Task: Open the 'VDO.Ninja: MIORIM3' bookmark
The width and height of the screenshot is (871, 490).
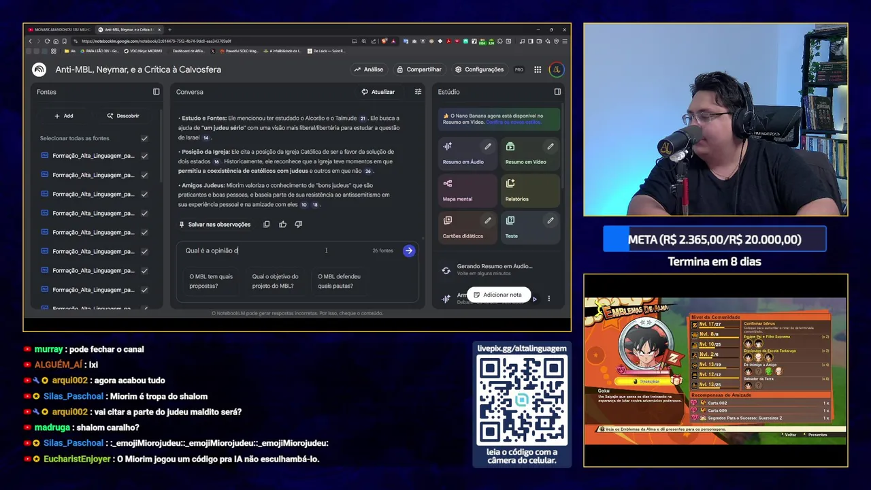Action: 143,51
